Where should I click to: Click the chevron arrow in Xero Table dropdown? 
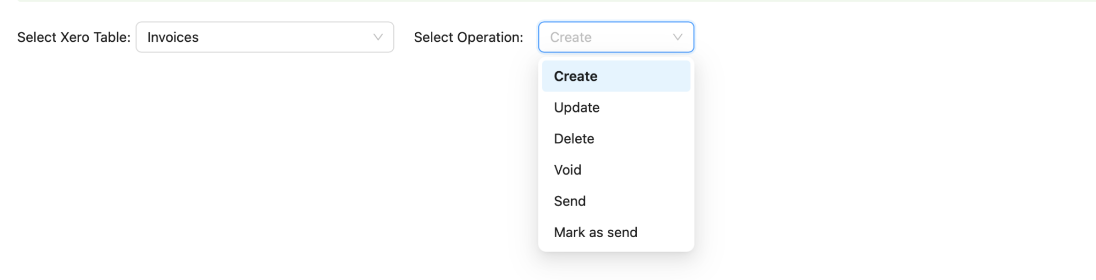[x=378, y=37]
